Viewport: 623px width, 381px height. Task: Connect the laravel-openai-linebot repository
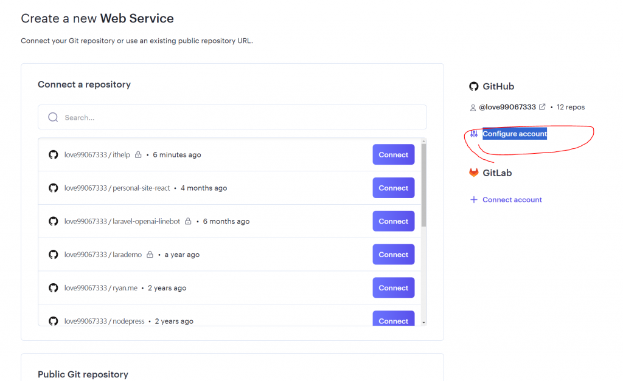pyautogui.click(x=393, y=221)
